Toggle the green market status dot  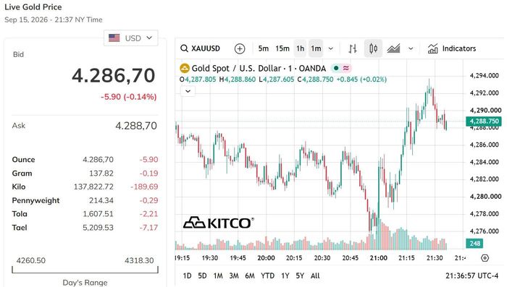coord(336,68)
